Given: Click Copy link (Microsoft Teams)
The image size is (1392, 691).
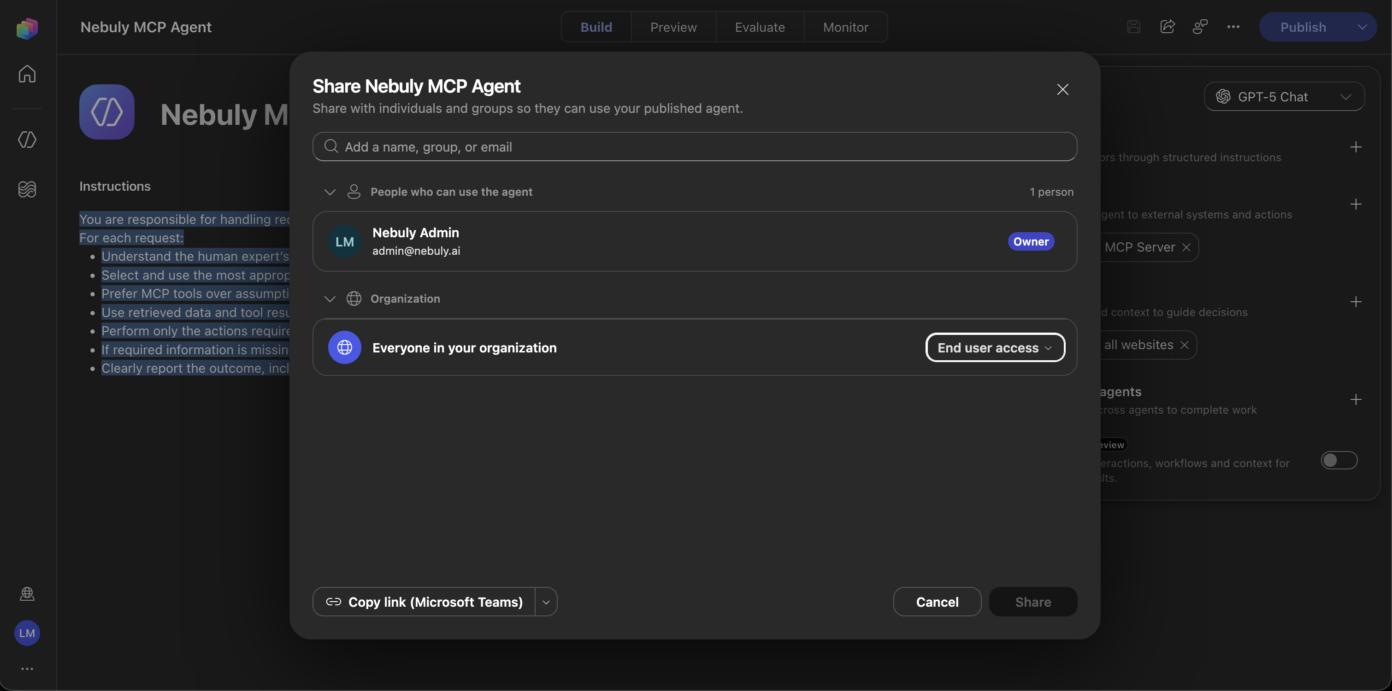Looking at the screenshot, I should (x=424, y=602).
